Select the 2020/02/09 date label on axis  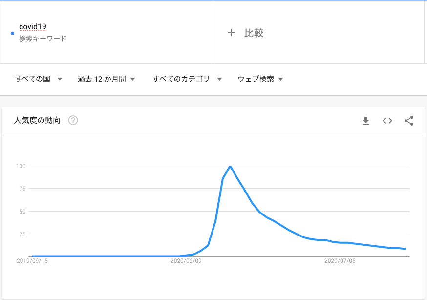[186, 261]
